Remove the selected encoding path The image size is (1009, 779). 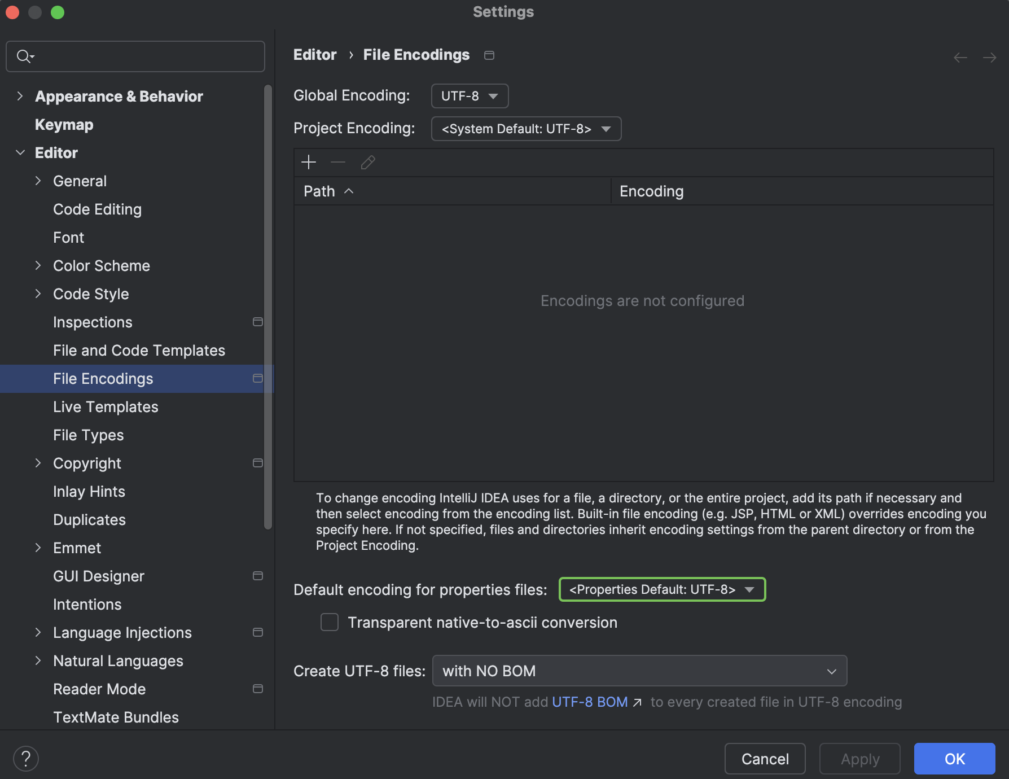pyautogui.click(x=337, y=163)
